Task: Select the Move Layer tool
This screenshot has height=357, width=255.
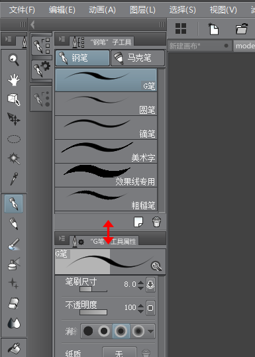Action: click(14, 119)
